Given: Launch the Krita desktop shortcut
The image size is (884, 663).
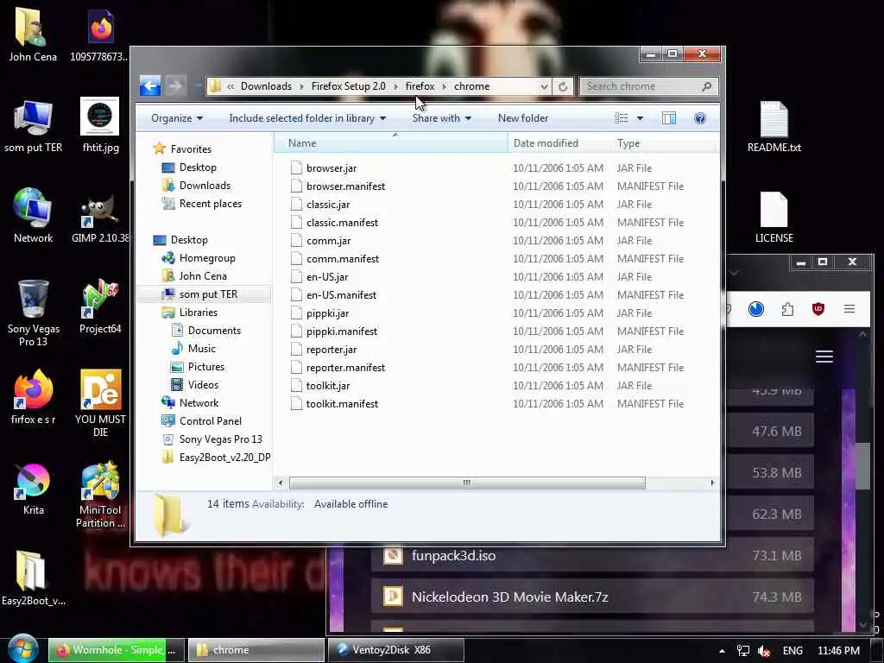Looking at the screenshot, I should coord(33,489).
